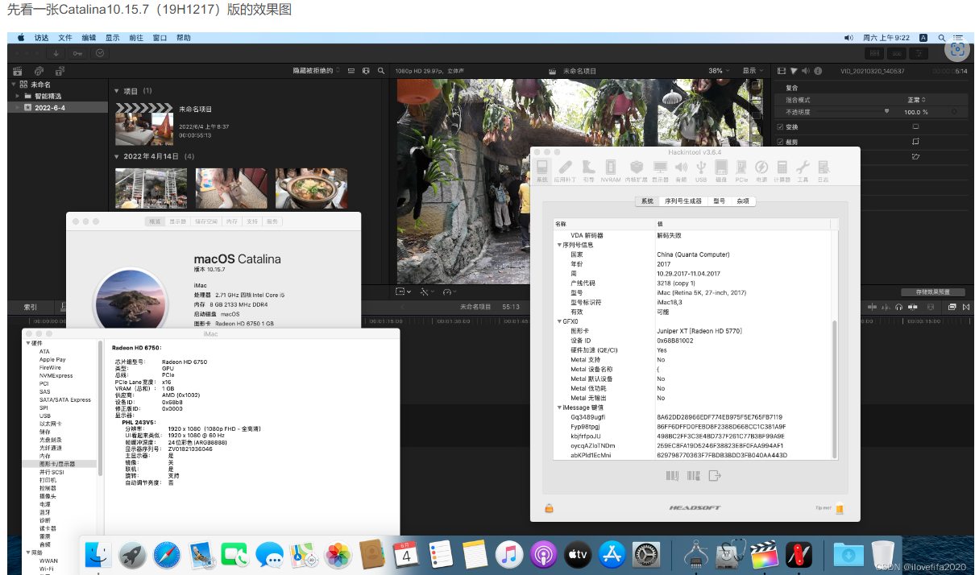
Task: Click the lock icon in Hackintool footer
Action: (549, 508)
